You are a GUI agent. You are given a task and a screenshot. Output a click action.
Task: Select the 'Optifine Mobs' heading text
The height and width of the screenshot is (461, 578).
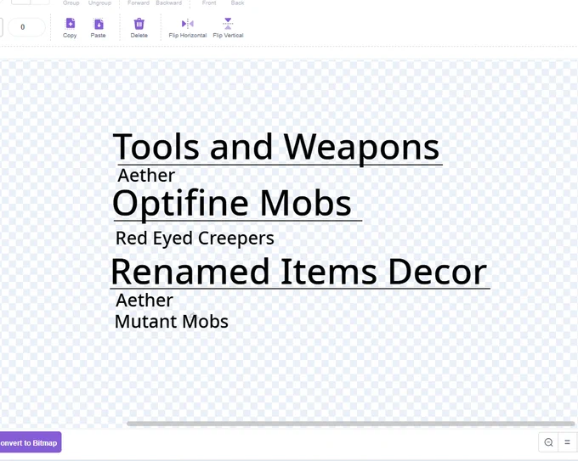232,204
